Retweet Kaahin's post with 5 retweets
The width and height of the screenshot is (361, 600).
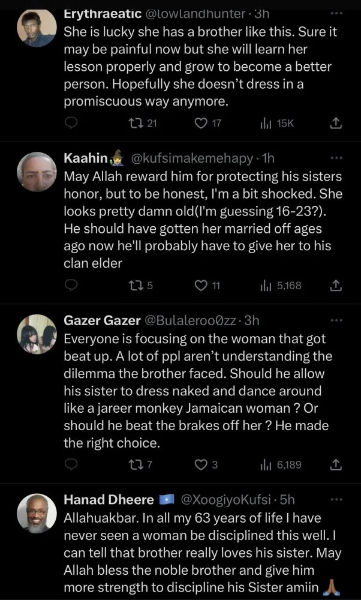pos(135,285)
